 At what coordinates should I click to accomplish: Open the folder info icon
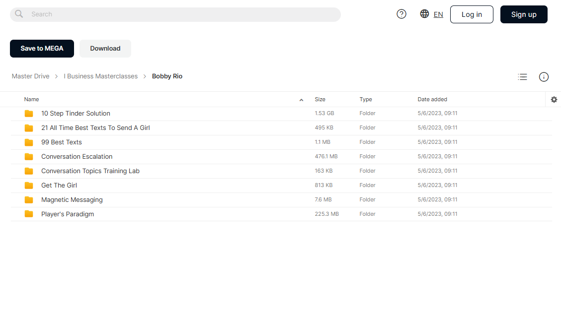[544, 77]
